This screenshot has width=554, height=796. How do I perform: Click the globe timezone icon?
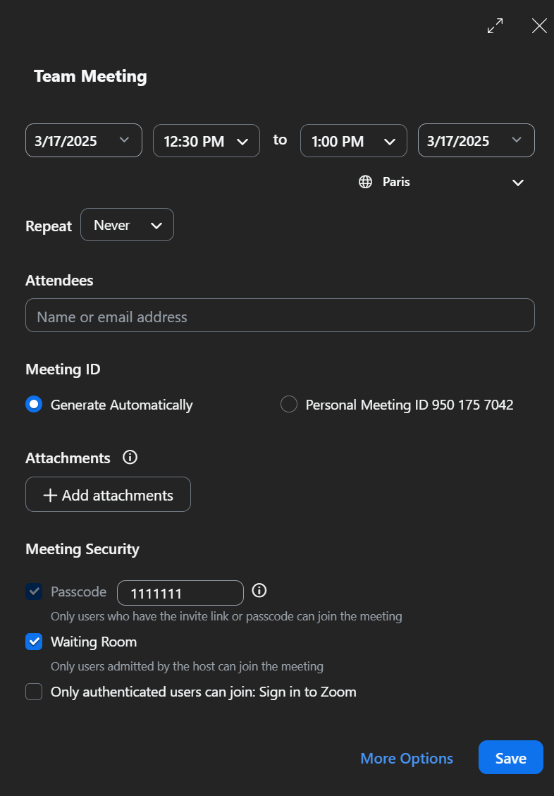tap(364, 182)
